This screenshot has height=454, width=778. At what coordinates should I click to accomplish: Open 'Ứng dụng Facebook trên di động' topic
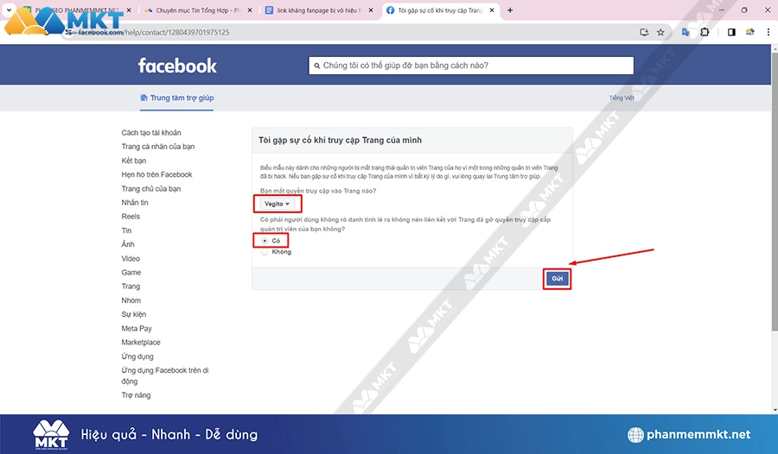(x=165, y=375)
